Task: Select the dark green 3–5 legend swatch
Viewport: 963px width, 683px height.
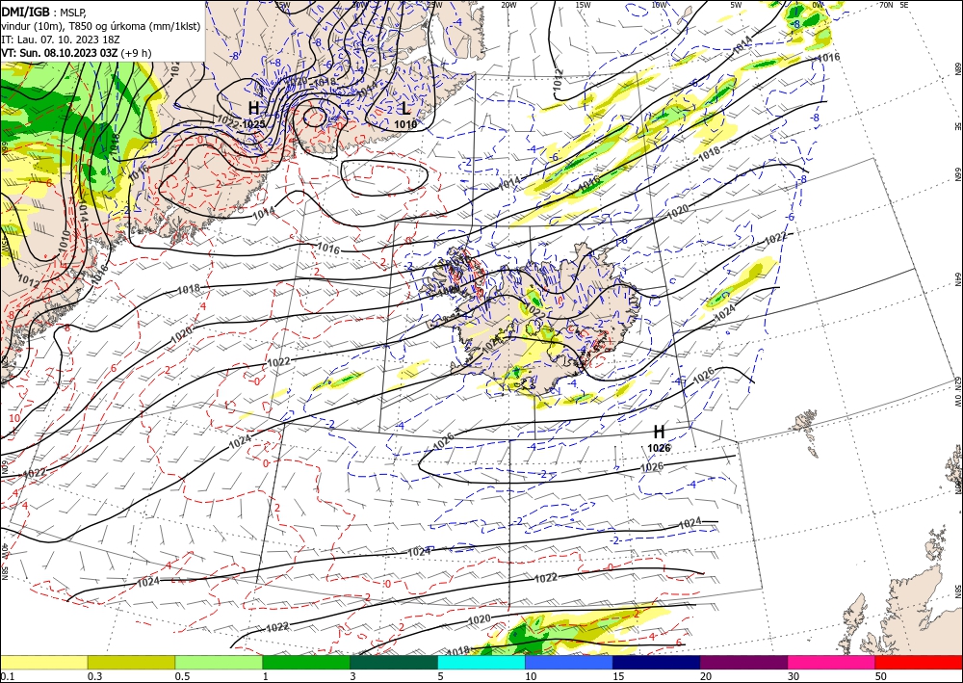Action: pyautogui.click(x=394, y=662)
